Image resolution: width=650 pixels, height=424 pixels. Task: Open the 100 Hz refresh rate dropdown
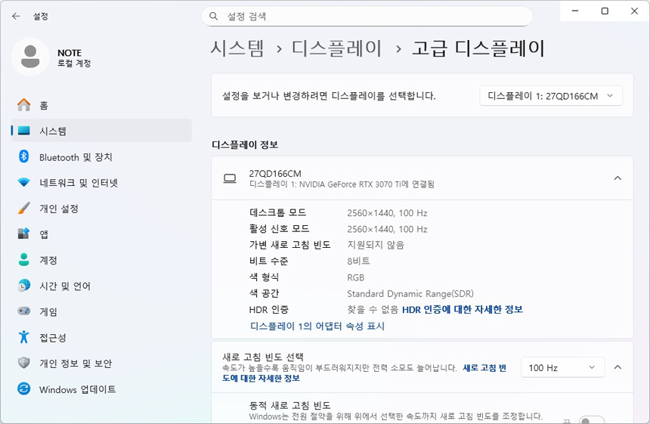[562, 367]
